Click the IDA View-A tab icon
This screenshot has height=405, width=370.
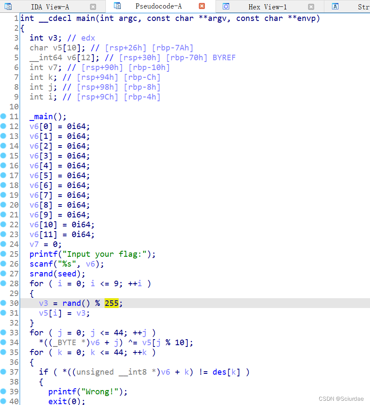7,6
